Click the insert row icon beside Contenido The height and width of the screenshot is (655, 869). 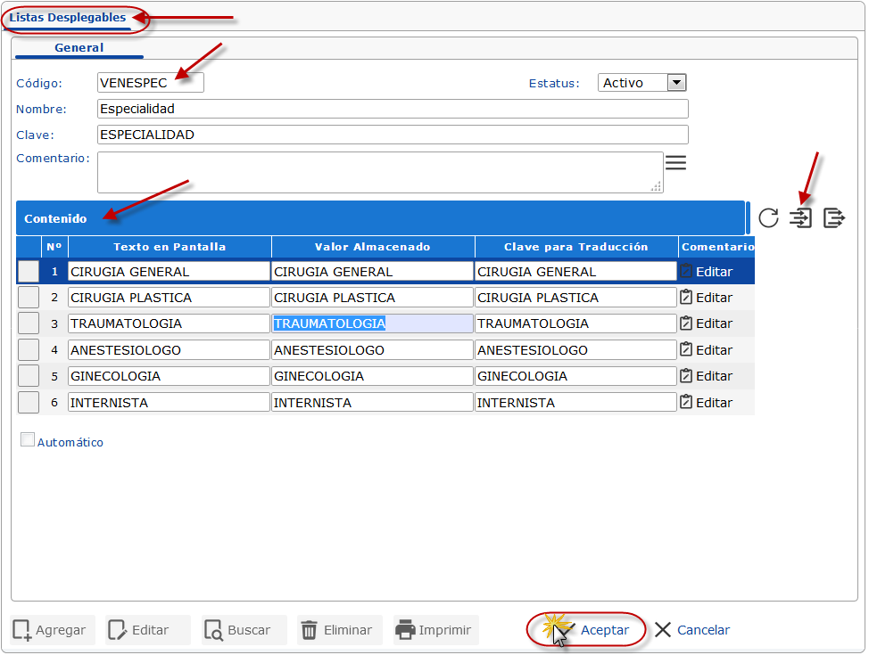tap(801, 217)
